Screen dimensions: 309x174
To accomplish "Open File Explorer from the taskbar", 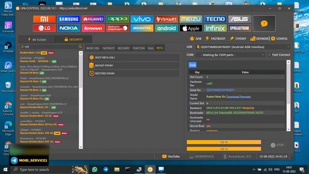I will tap(117, 170).
